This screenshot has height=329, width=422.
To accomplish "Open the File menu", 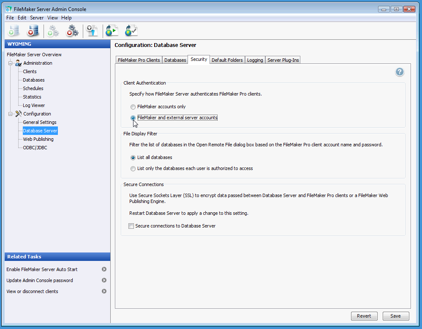I will coord(10,18).
